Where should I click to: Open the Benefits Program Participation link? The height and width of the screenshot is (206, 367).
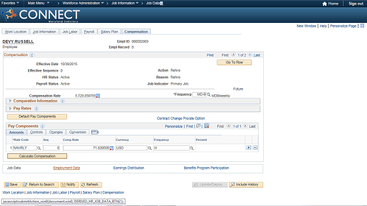tap(206, 168)
